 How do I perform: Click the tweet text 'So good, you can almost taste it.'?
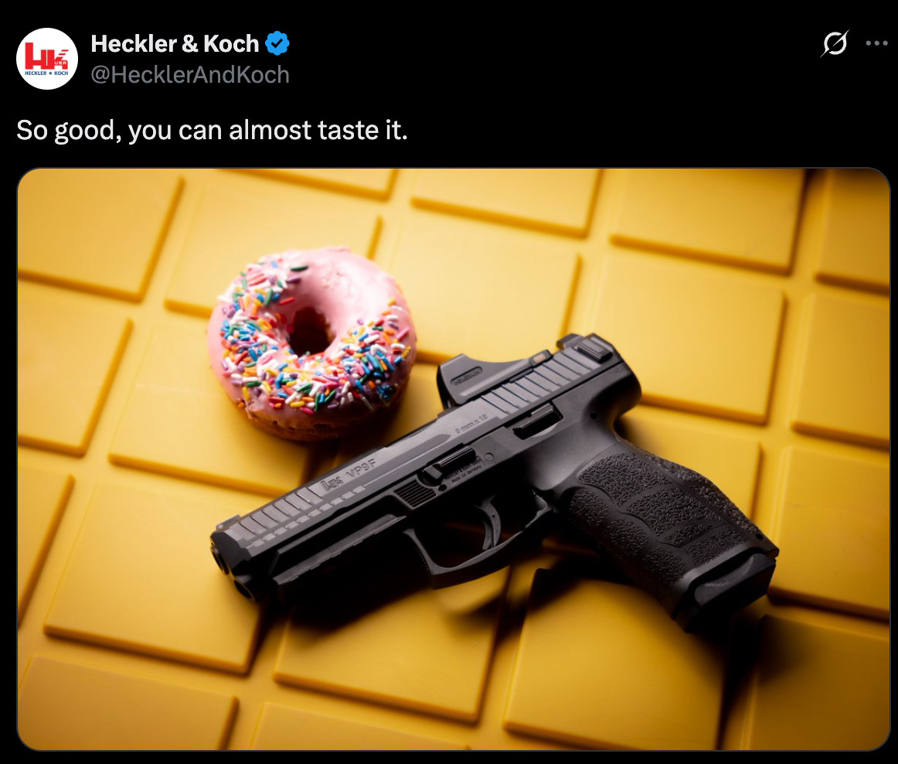pyautogui.click(x=212, y=130)
